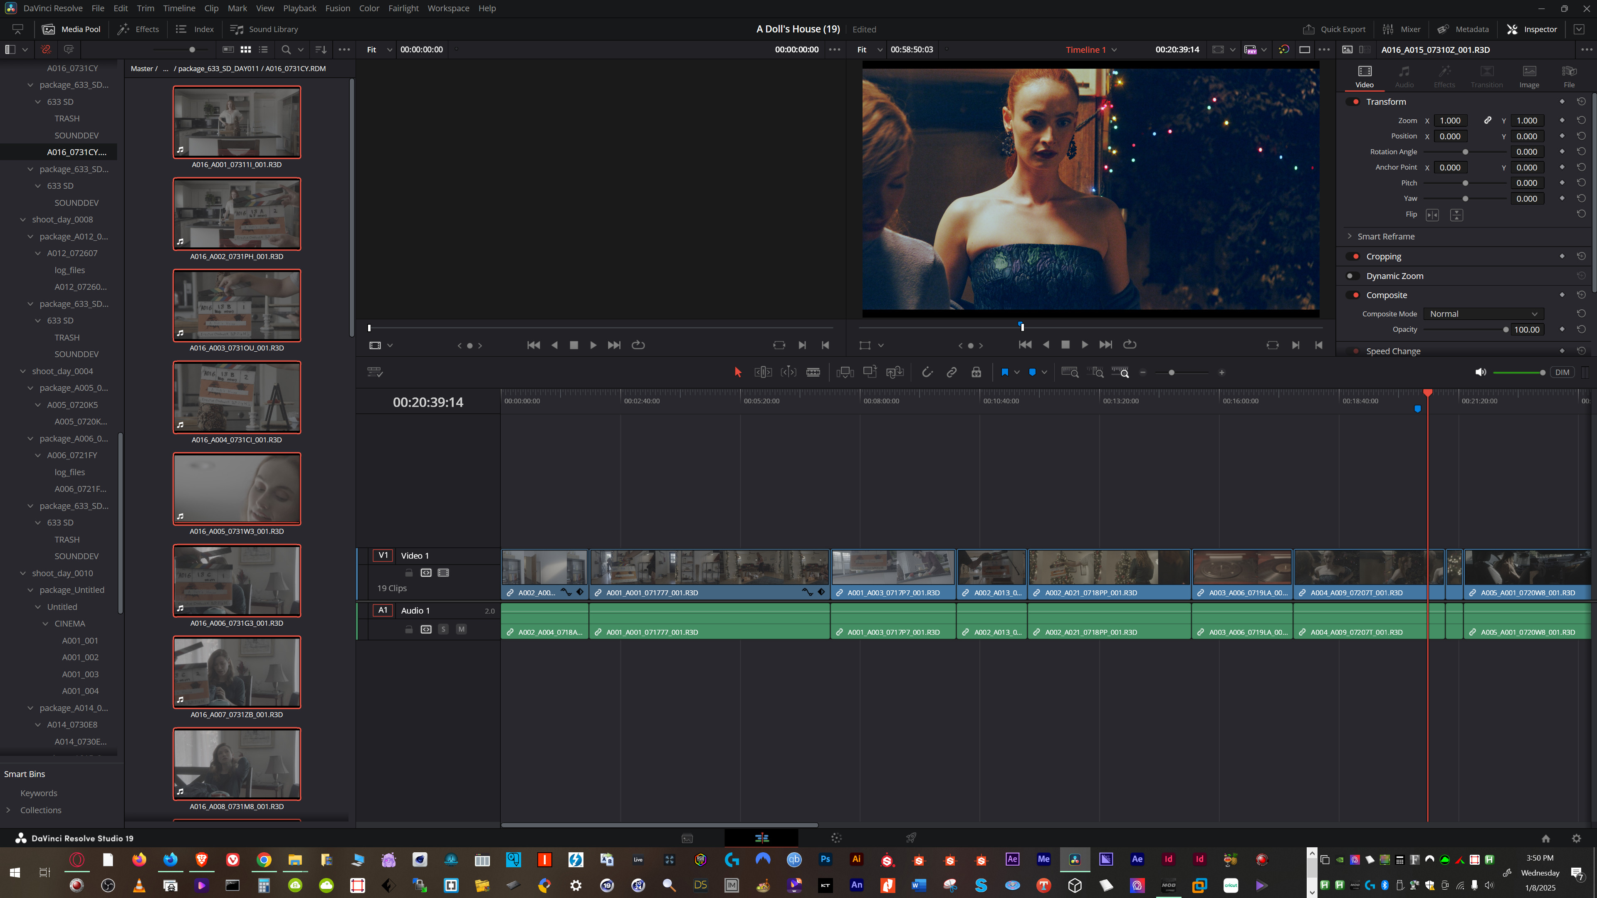Click the Insert Clip icon
This screenshot has height=898, width=1597.
[845, 373]
